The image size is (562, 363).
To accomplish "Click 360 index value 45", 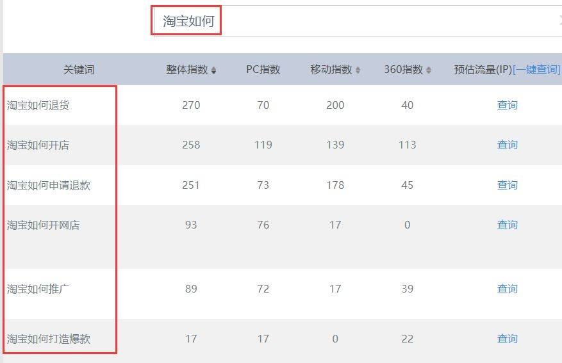I will click(x=407, y=185).
